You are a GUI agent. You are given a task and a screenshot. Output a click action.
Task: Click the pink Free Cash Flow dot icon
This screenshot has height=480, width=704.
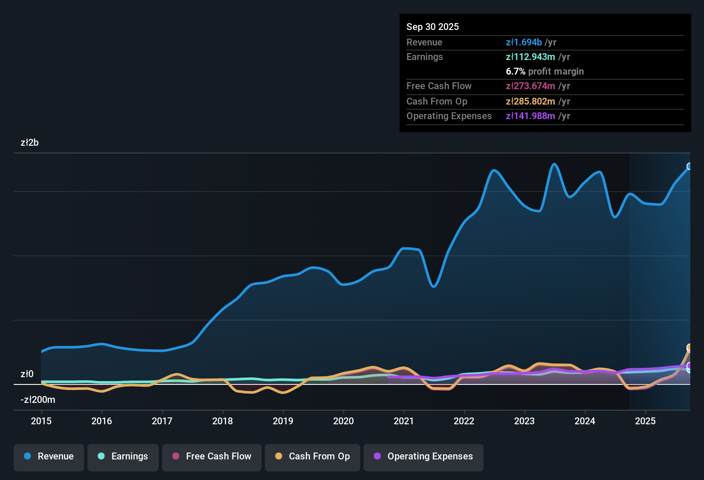tap(175, 456)
